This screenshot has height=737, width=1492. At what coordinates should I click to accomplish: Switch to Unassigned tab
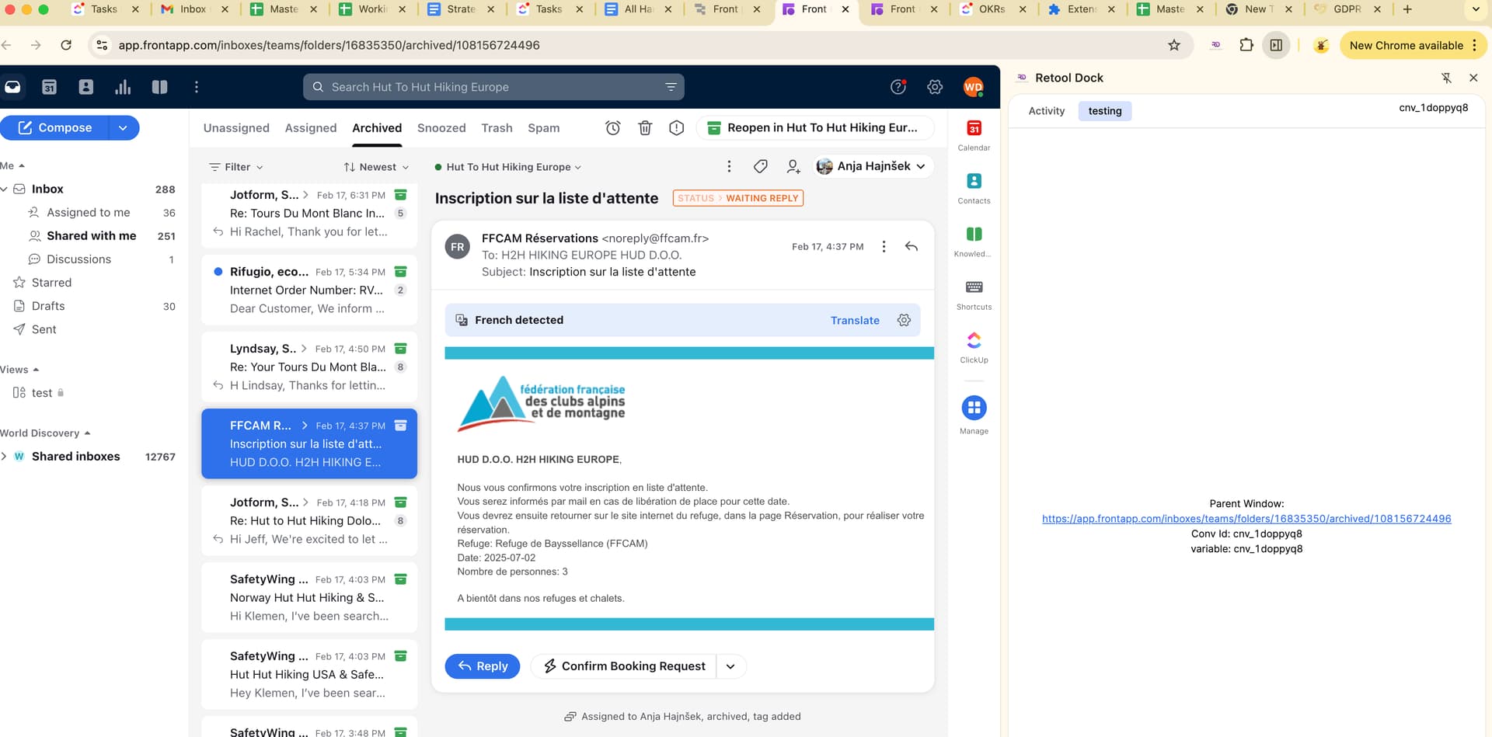click(236, 128)
